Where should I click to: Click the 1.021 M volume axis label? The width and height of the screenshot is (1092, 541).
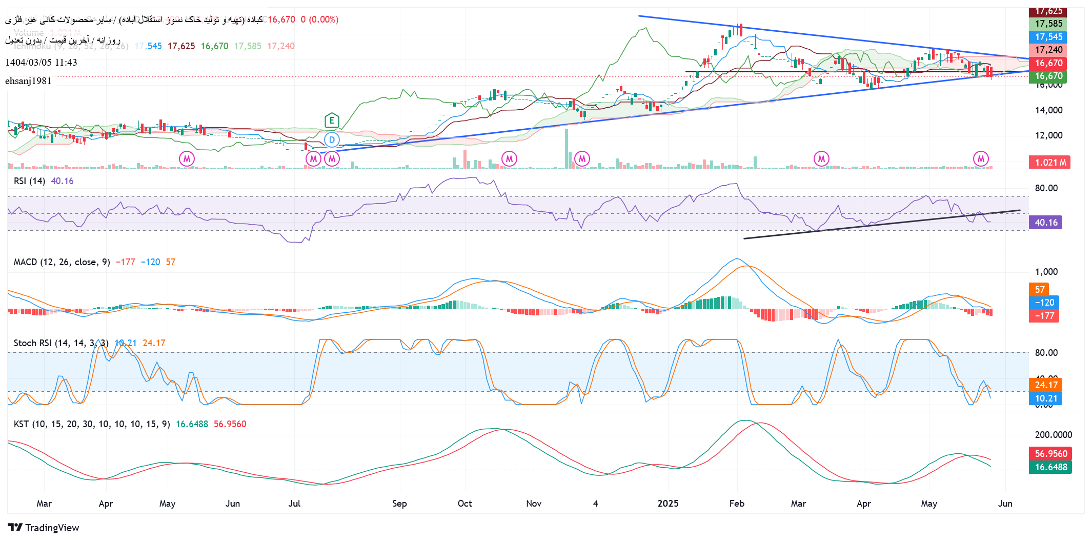pyautogui.click(x=1049, y=163)
